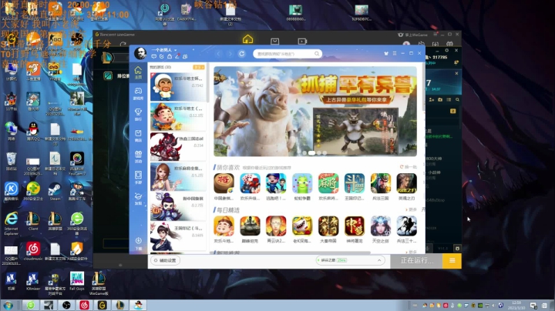Click 换一批 to refresh recommendations

tap(409, 167)
